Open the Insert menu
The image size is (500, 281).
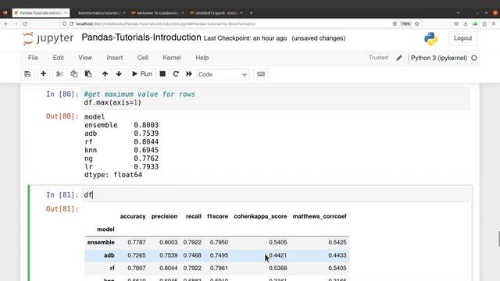pyautogui.click(x=115, y=58)
